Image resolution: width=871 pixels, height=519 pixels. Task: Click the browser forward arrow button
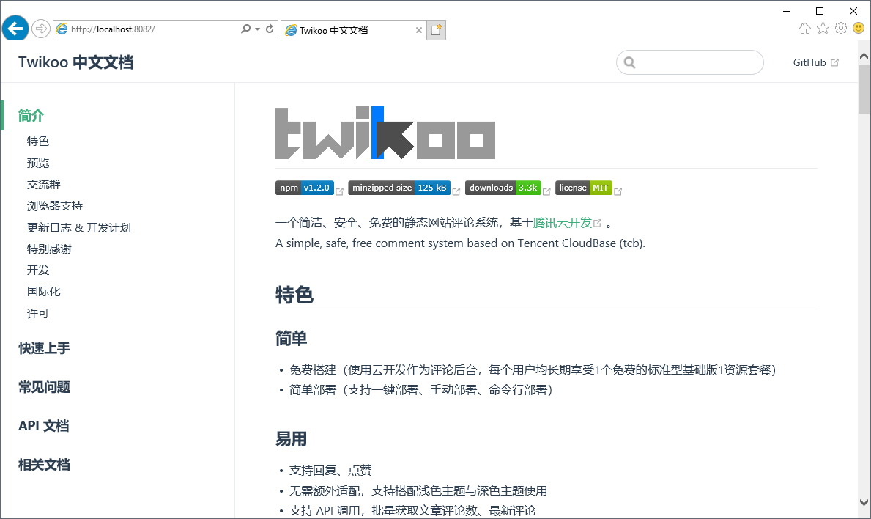pos(40,29)
